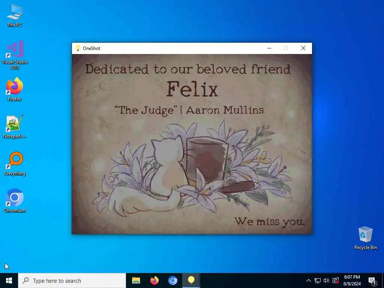Minimize the OneShot window
The image size is (384, 288).
(269, 48)
